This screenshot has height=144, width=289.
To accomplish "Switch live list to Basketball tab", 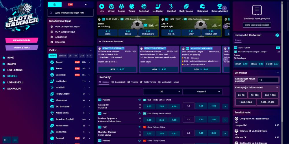I will [118, 82].
